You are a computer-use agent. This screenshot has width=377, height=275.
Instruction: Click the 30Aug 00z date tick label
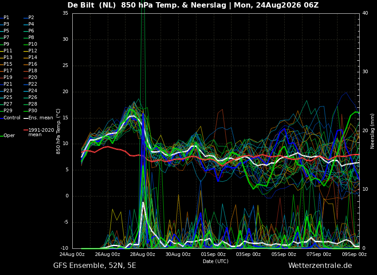[x=178, y=254]
